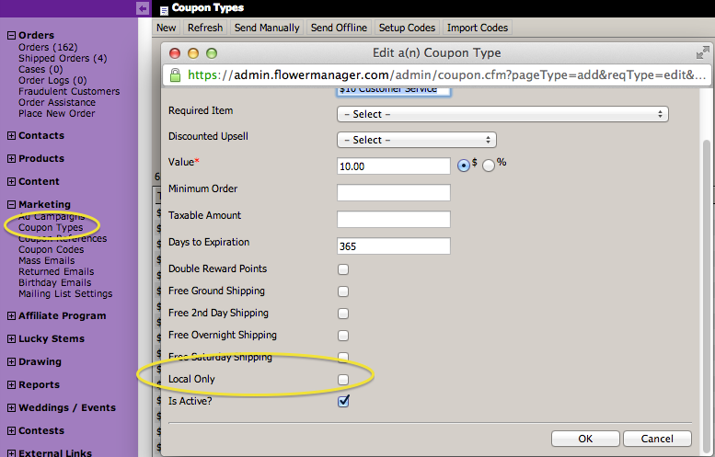Image resolution: width=715 pixels, height=457 pixels.
Task: Expand the Products section
Action: [x=11, y=159]
